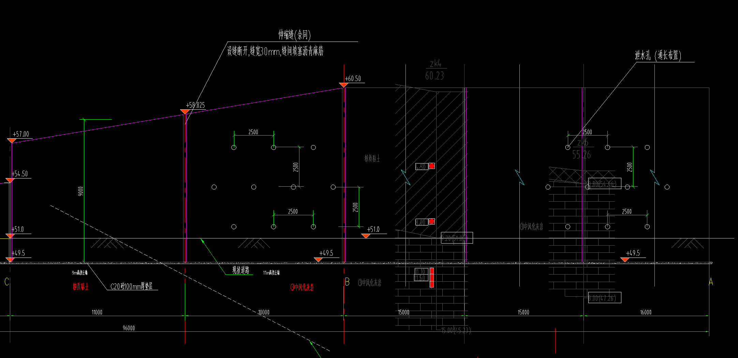738x358 pixels.
Task: Click the note '设缝断开,缝宽30mm,缝间填塞沥青麻筋'
Action: (x=275, y=51)
